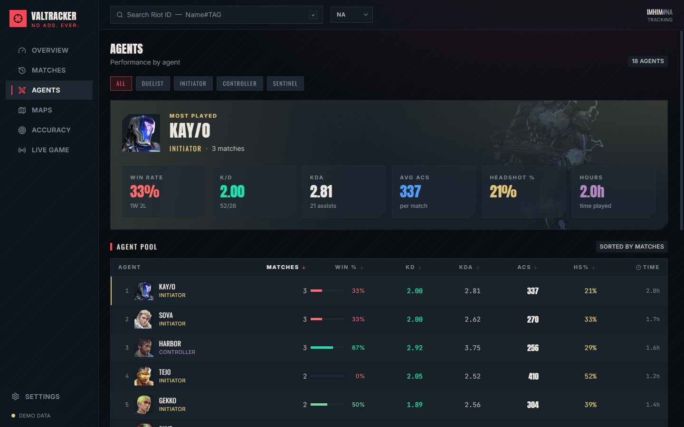
Task: Go to MATCHES page
Action: (49, 70)
